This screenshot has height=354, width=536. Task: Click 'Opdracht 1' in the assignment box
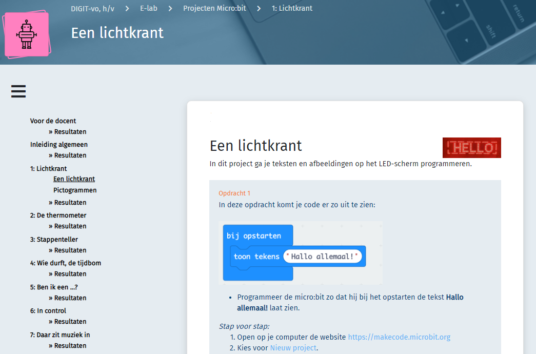point(234,193)
